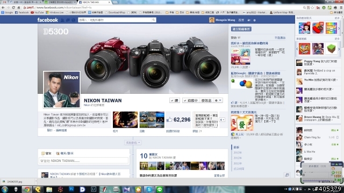Click the Facebook search input field
Screen dimensions: 344x193
coord(114,20)
